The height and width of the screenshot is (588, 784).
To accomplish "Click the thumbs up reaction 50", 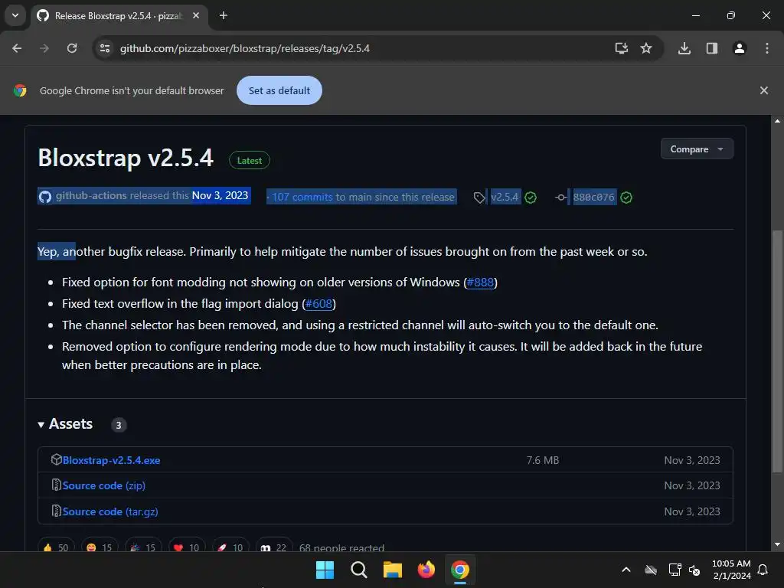I will 56,547.
